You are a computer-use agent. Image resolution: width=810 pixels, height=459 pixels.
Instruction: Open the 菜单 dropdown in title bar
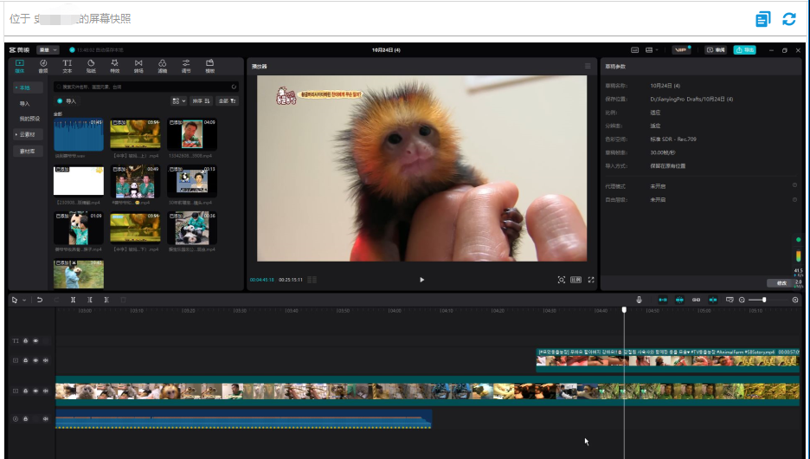point(48,50)
